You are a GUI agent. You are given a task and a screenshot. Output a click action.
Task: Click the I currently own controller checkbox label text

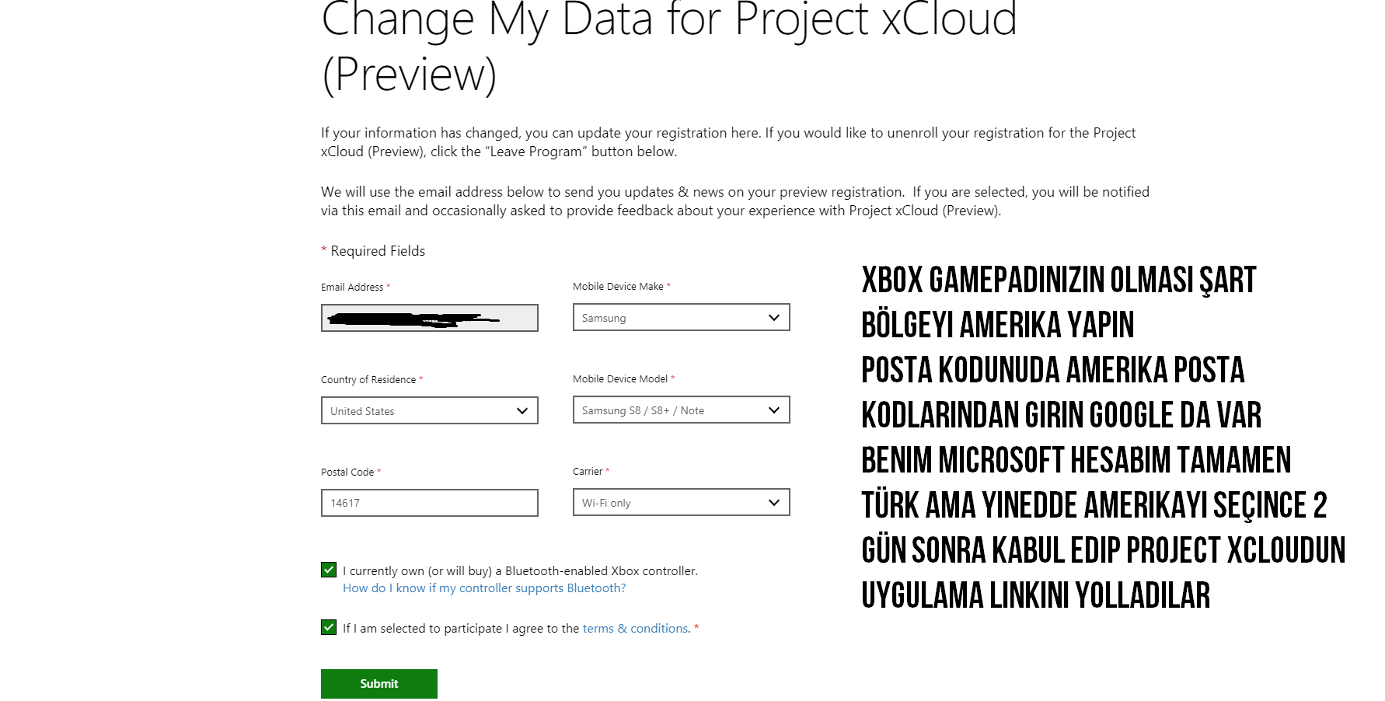520,570
